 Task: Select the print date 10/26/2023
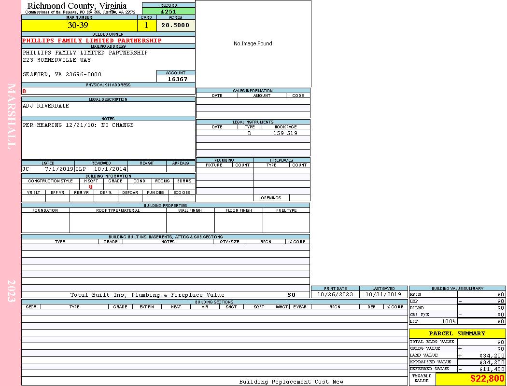(x=335, y=294)
